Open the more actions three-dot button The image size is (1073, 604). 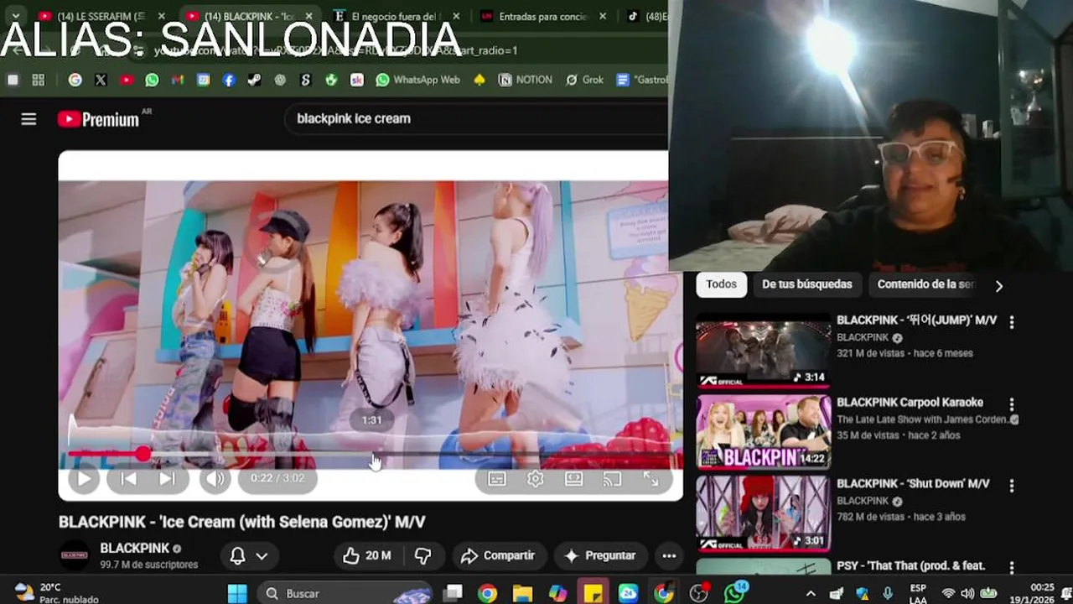click(x=669, y=555)
